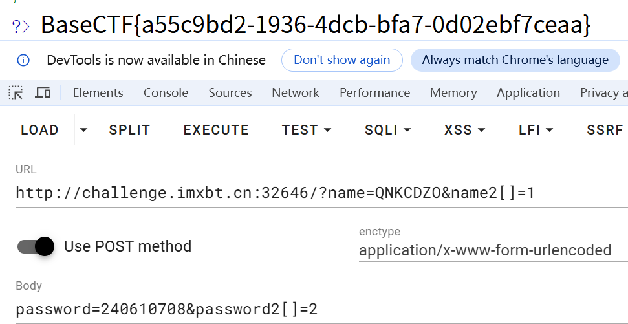The height and width of the screenshot is (324, 628).
Task: Open the TEST dropdown menu
Action: 306,130
